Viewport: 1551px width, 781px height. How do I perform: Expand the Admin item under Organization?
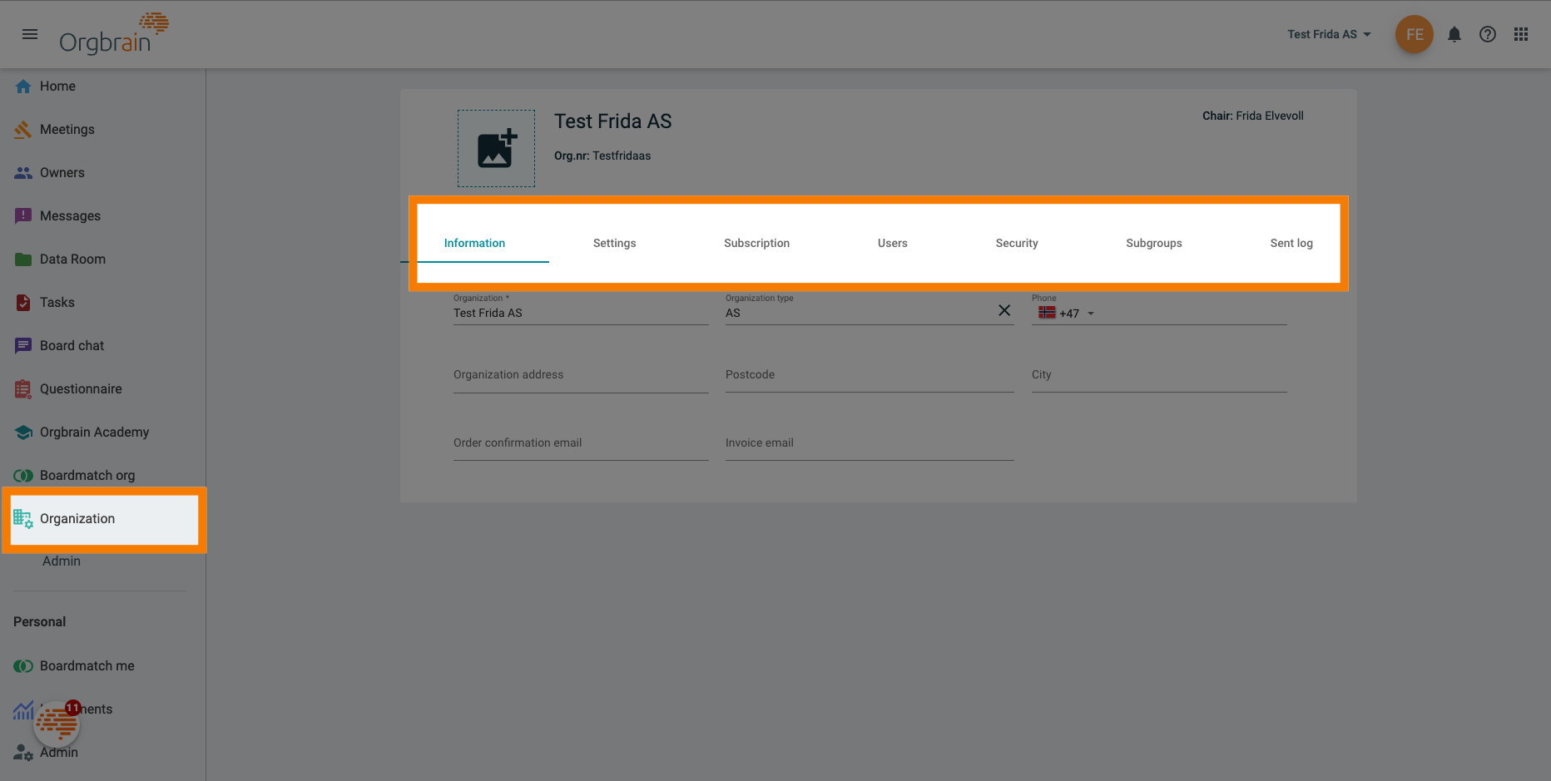(x=61, y=561)
